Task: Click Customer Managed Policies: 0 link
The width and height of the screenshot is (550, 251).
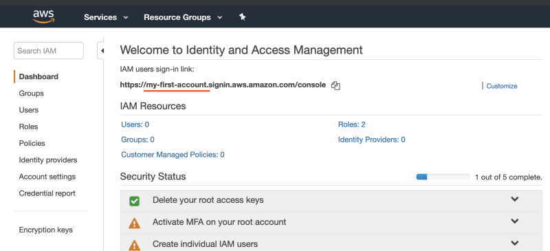Action: (173, 155)
